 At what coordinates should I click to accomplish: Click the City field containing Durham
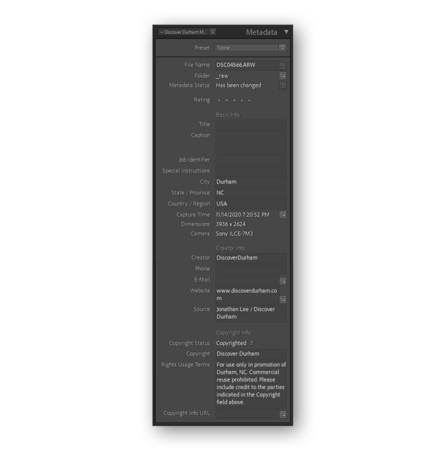tap(250, 182)
